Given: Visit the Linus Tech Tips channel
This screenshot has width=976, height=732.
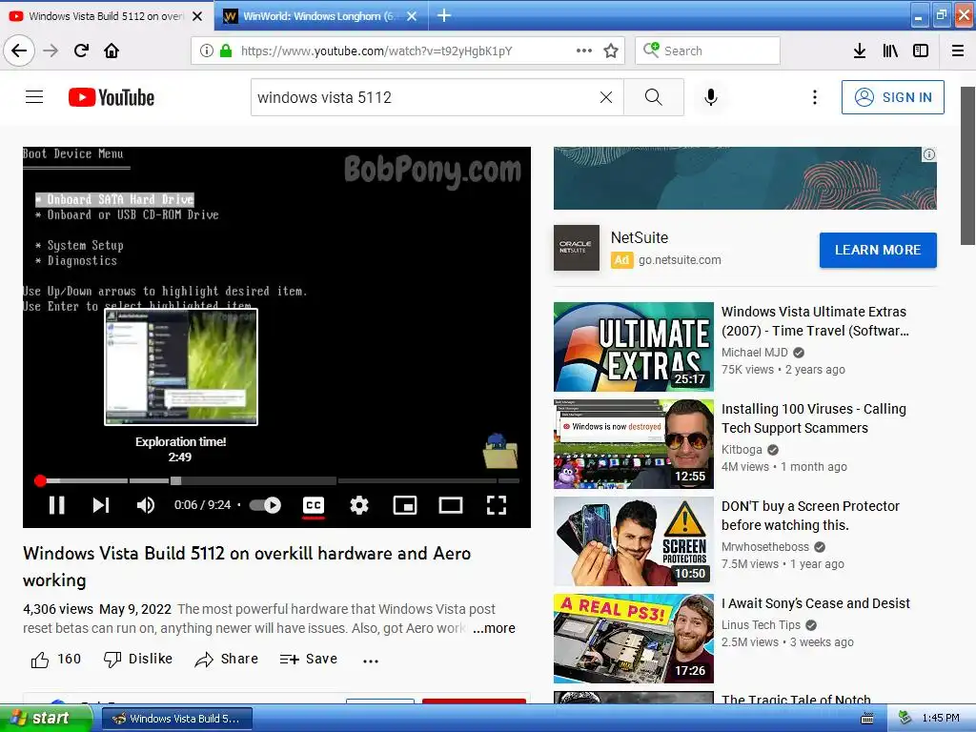Looking at the screenshot, I should coord(761,625).
